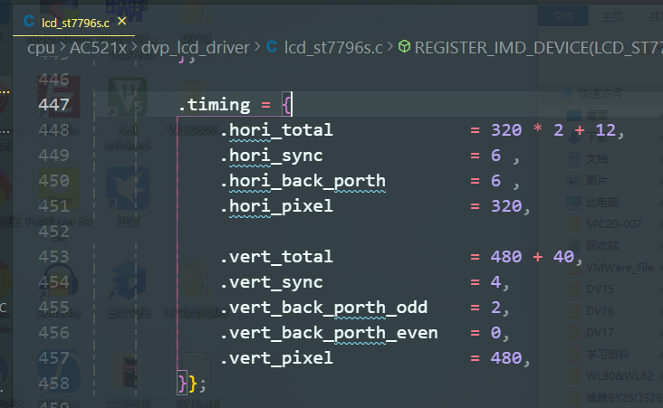Click the opening brace after .timing =
Image resolution: width=663 pixels, height=408 pixels.
[x=287, y=104]
